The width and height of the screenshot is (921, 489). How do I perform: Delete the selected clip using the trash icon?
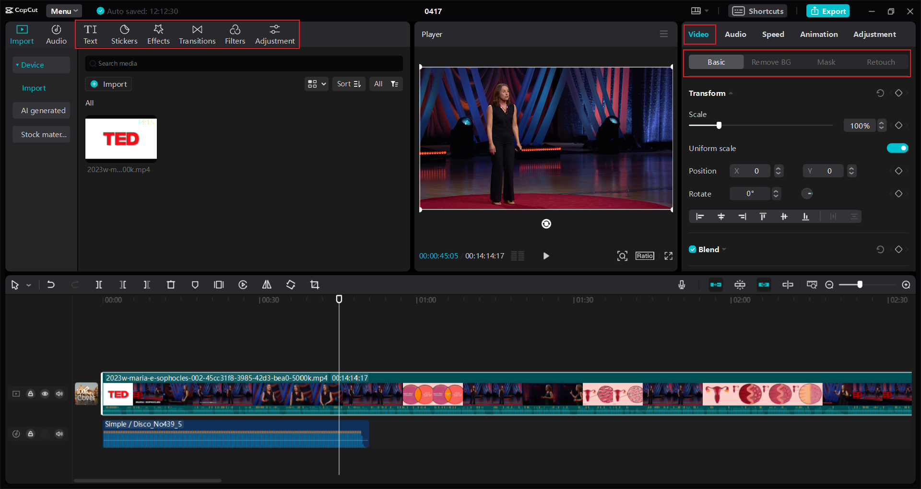(x=171, y=284)
